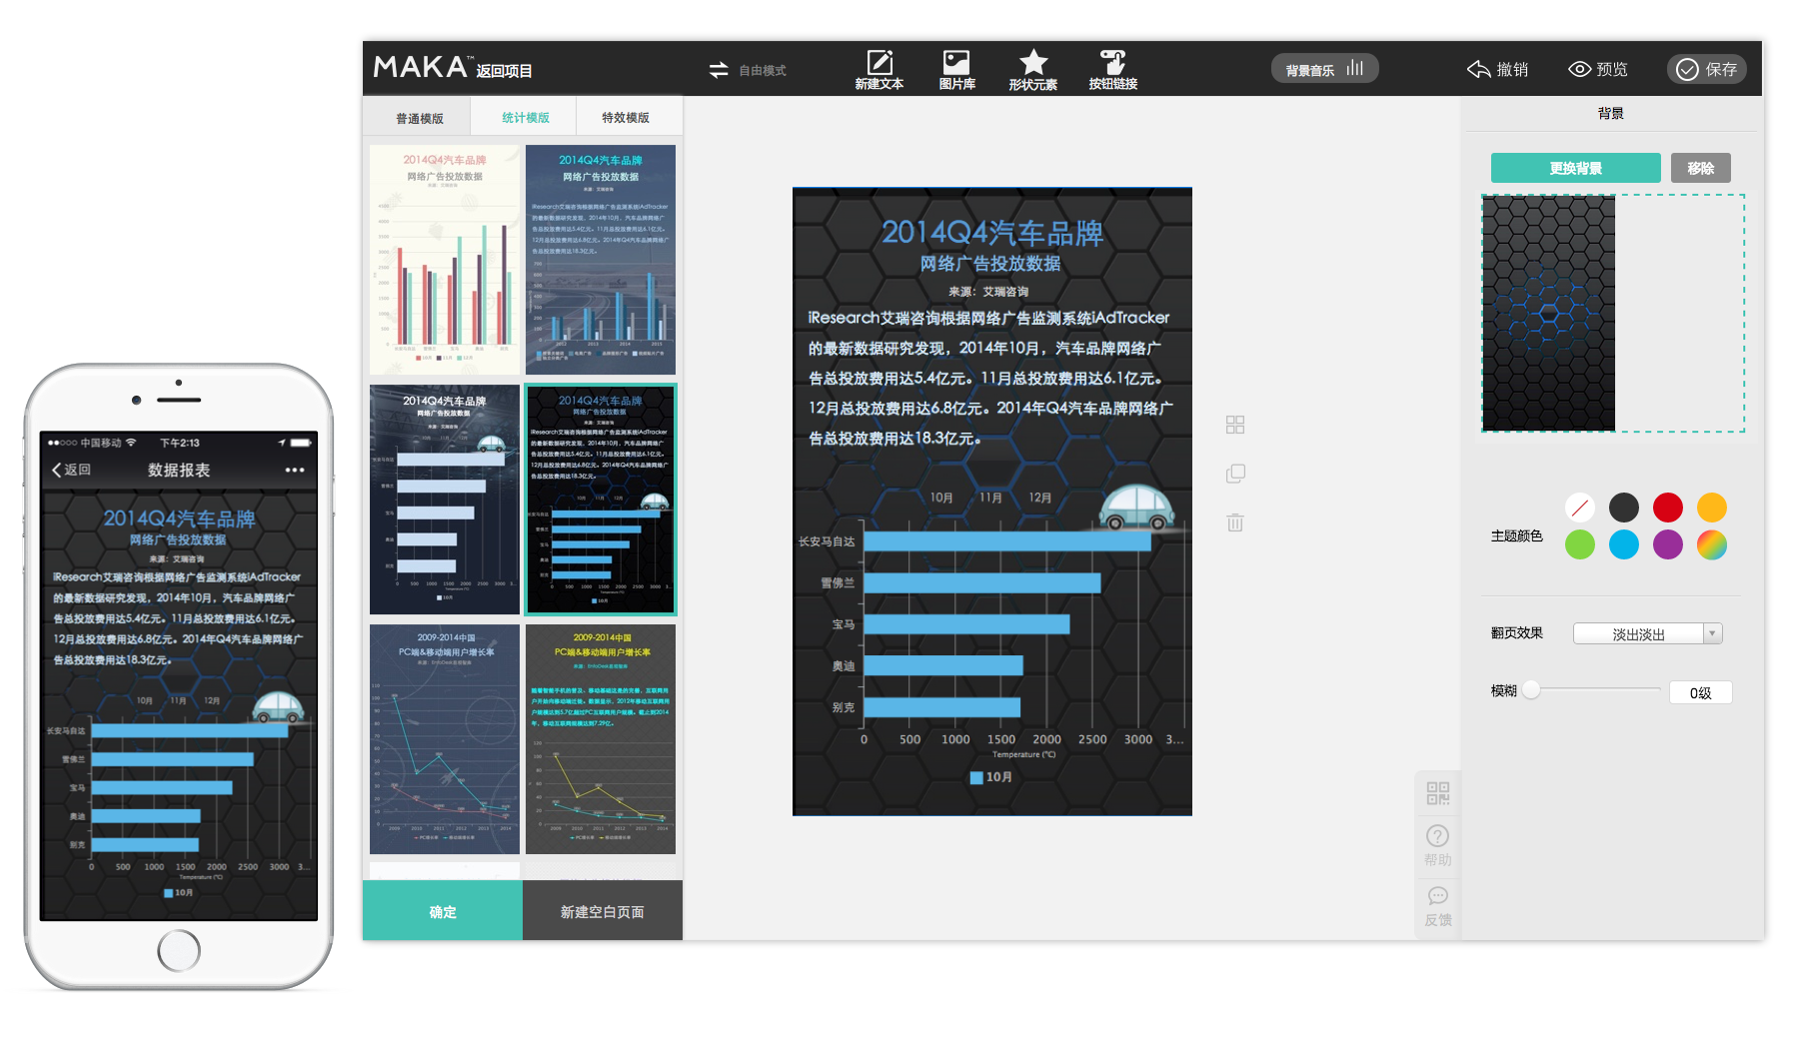Tap the 返回 back arrow on phone

pyautogui.click(x=71, y=470)
